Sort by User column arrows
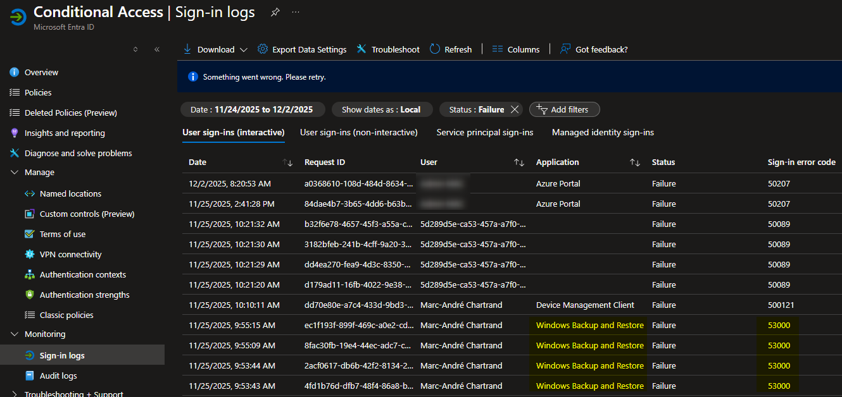Viewport: 842px width, 397px height. 519,162
